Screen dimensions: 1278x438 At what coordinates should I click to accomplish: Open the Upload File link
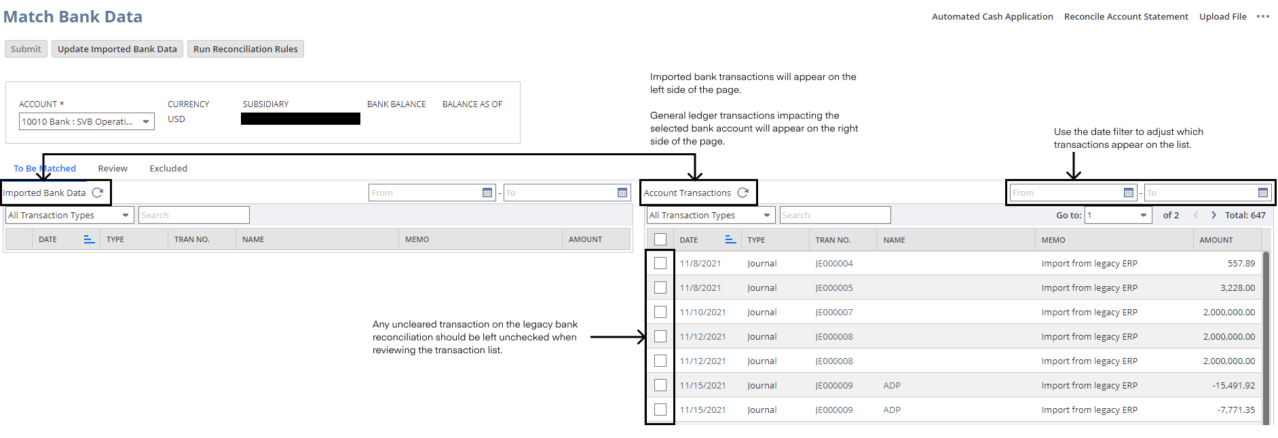click(x=1223, y=16)
